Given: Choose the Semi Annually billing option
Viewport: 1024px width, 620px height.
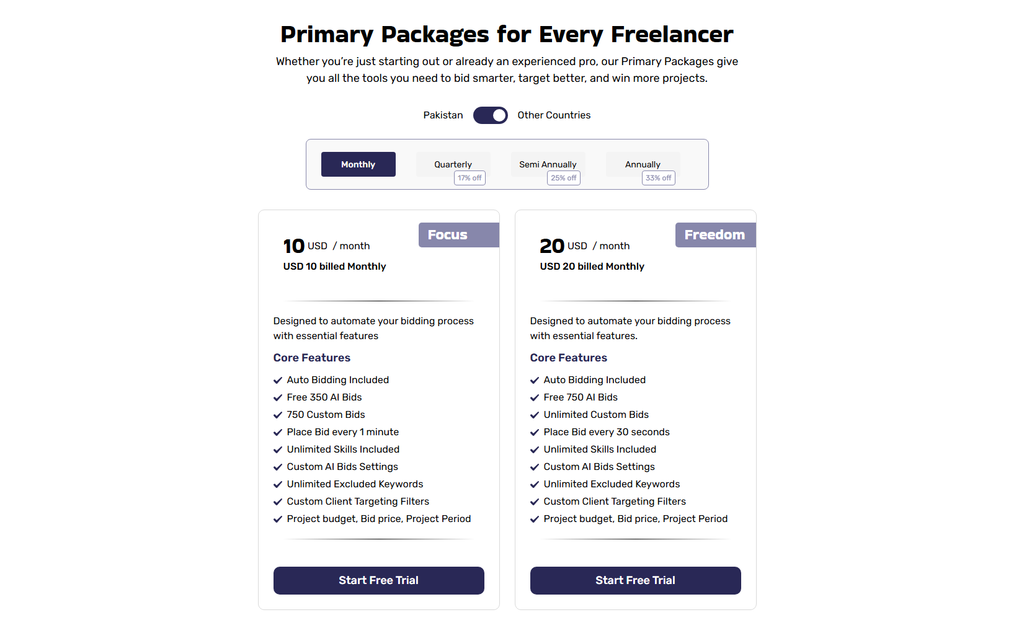Looking at the screenshot, I should coord(548,164).
